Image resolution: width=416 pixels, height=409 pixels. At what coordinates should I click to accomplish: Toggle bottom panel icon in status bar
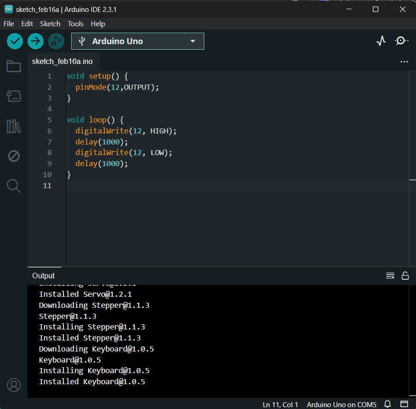[404, 404]
